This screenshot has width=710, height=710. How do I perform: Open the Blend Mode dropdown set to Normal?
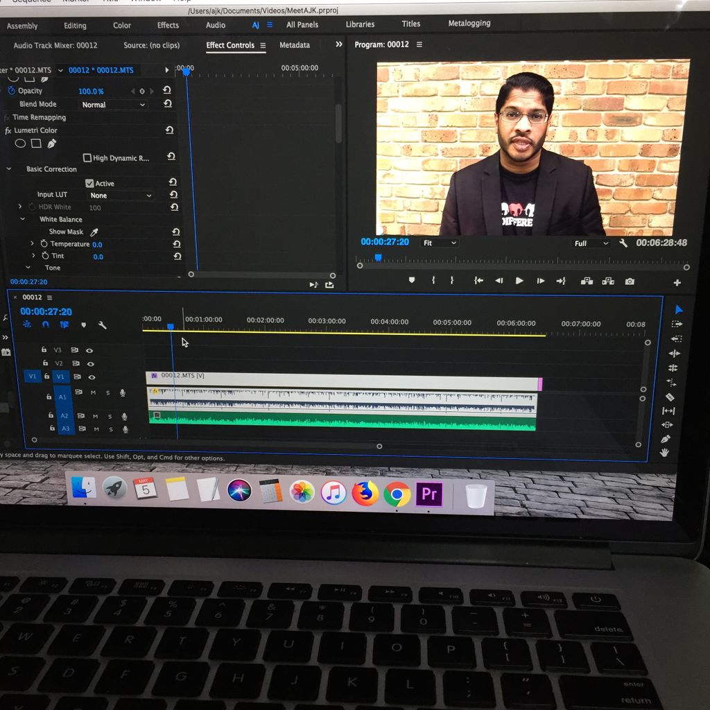(x=113, y=105)
